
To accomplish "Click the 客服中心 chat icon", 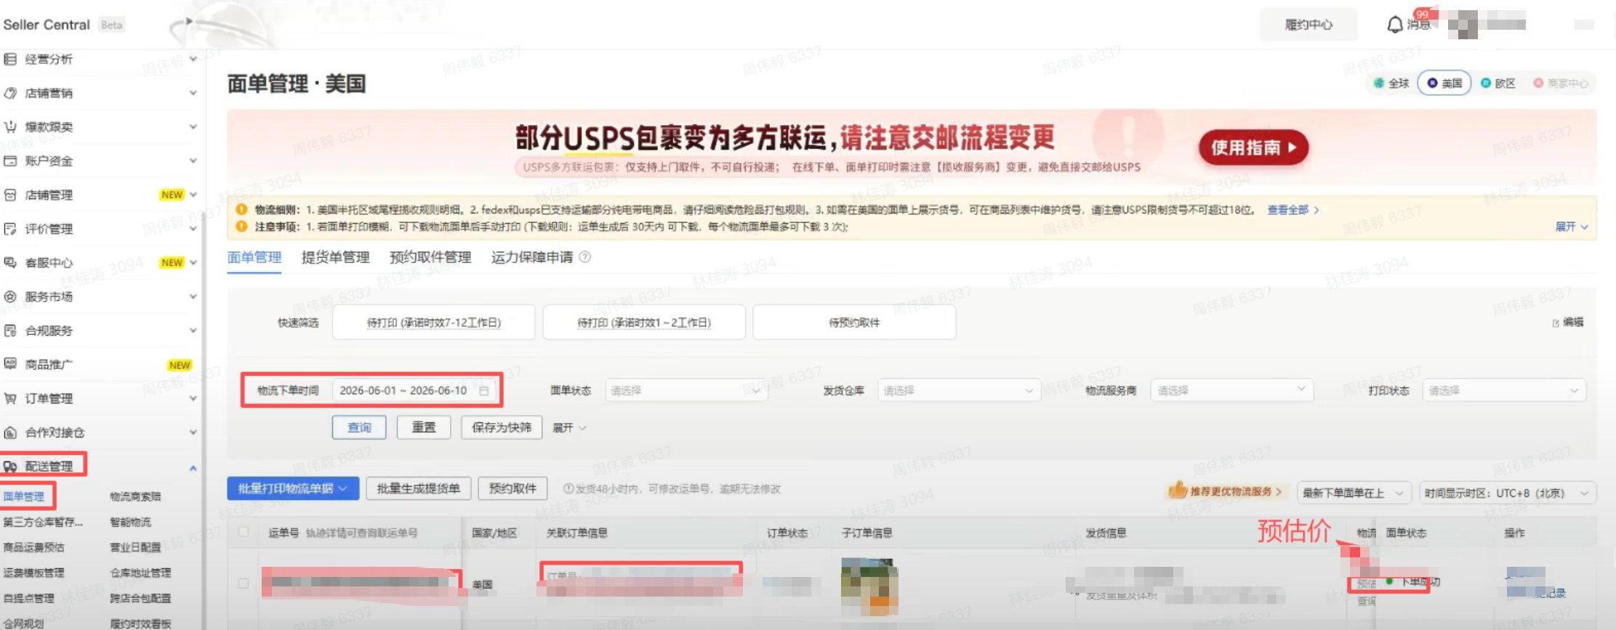I will click(10, 262).
